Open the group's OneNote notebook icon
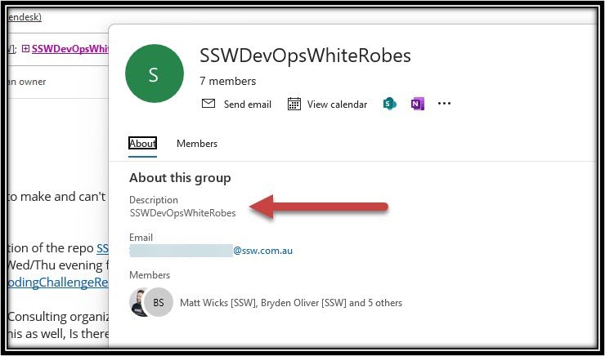 417,104
